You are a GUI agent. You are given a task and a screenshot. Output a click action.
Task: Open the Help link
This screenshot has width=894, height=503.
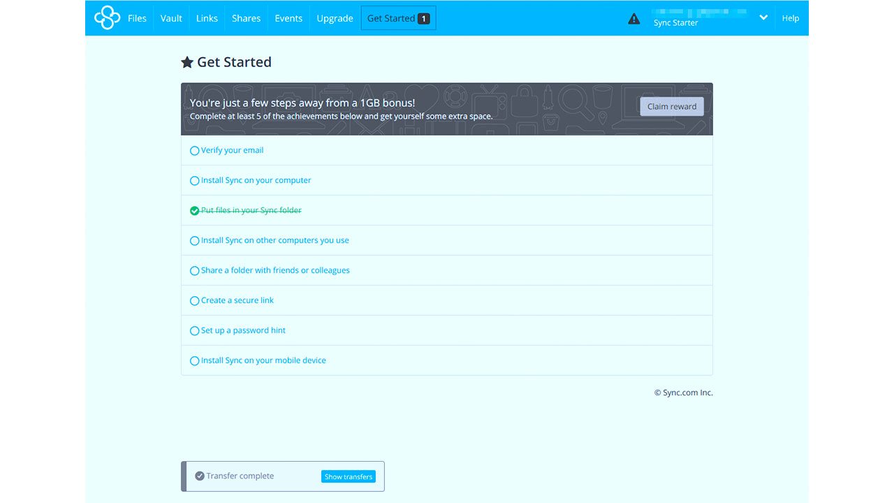click(x=790, y=18)
